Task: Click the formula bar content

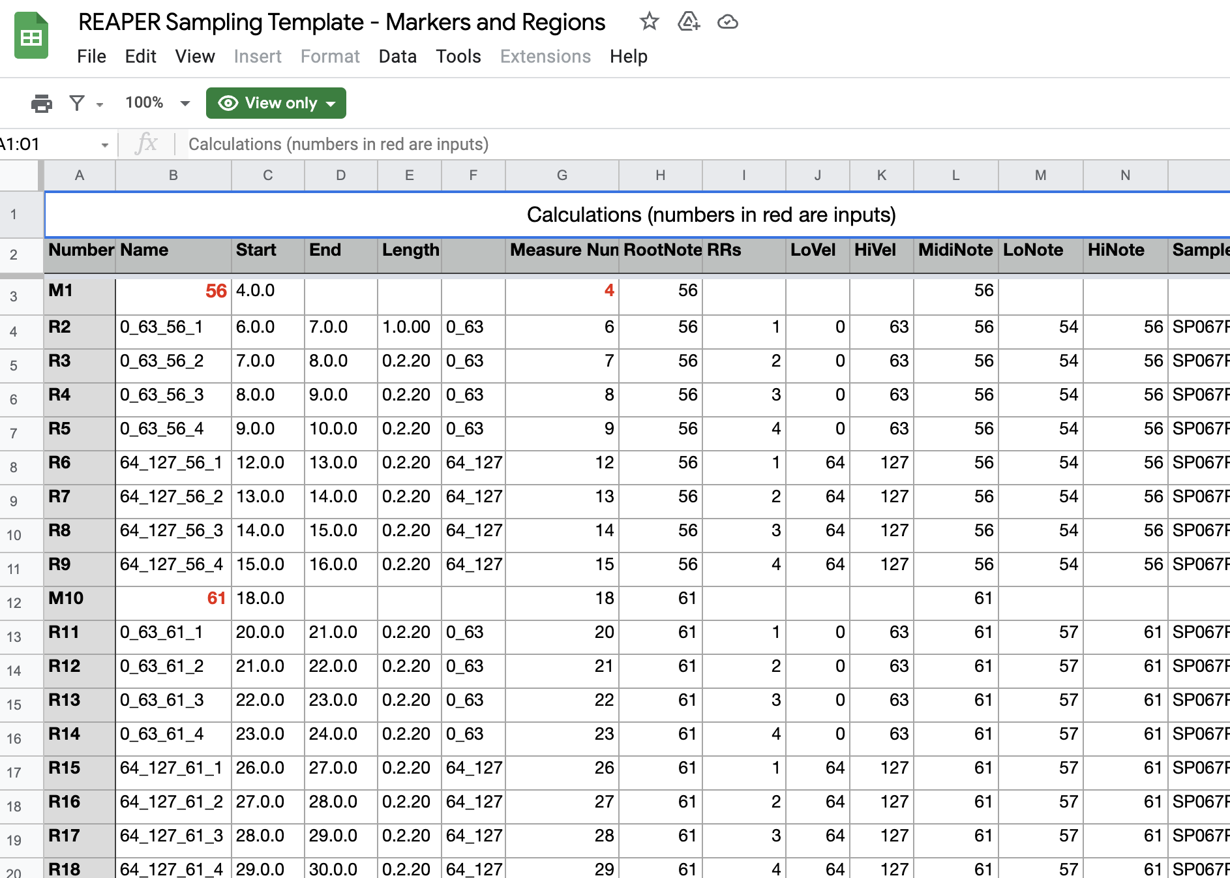Action: (338, 144)
